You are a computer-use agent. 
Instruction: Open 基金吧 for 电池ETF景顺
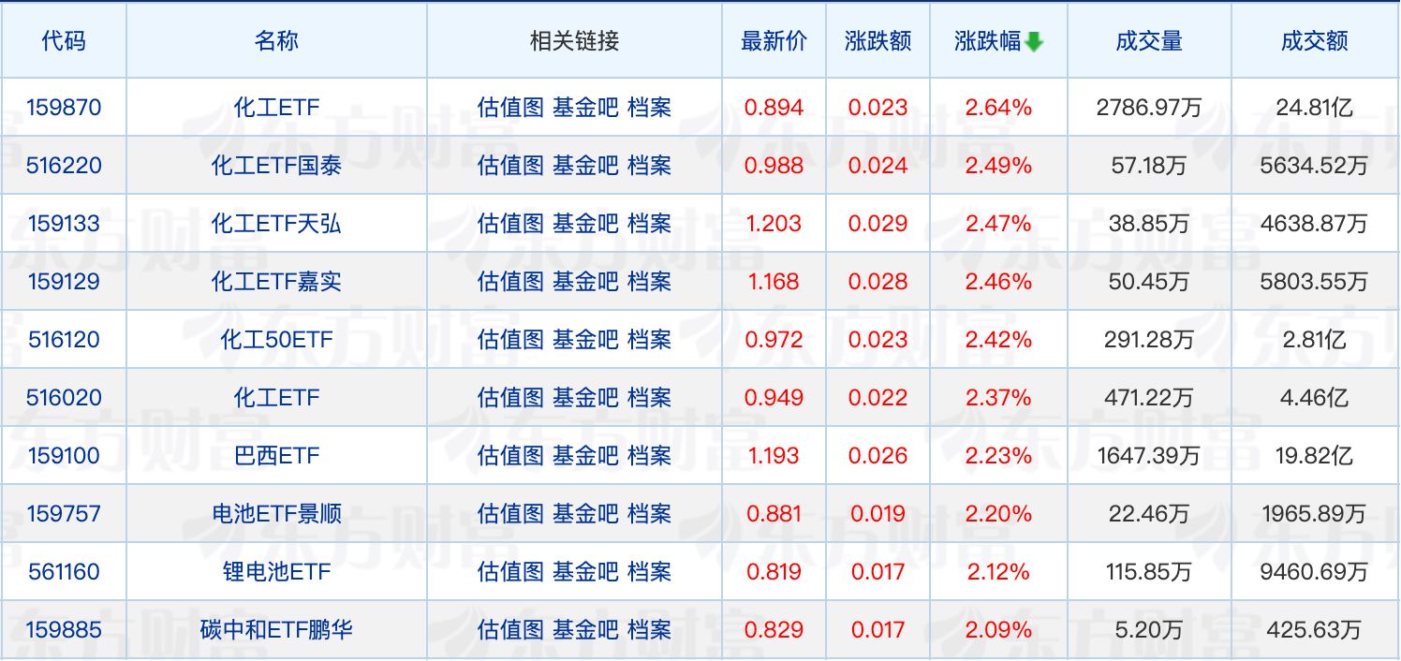pyautogui.click(x=585, y=514)
